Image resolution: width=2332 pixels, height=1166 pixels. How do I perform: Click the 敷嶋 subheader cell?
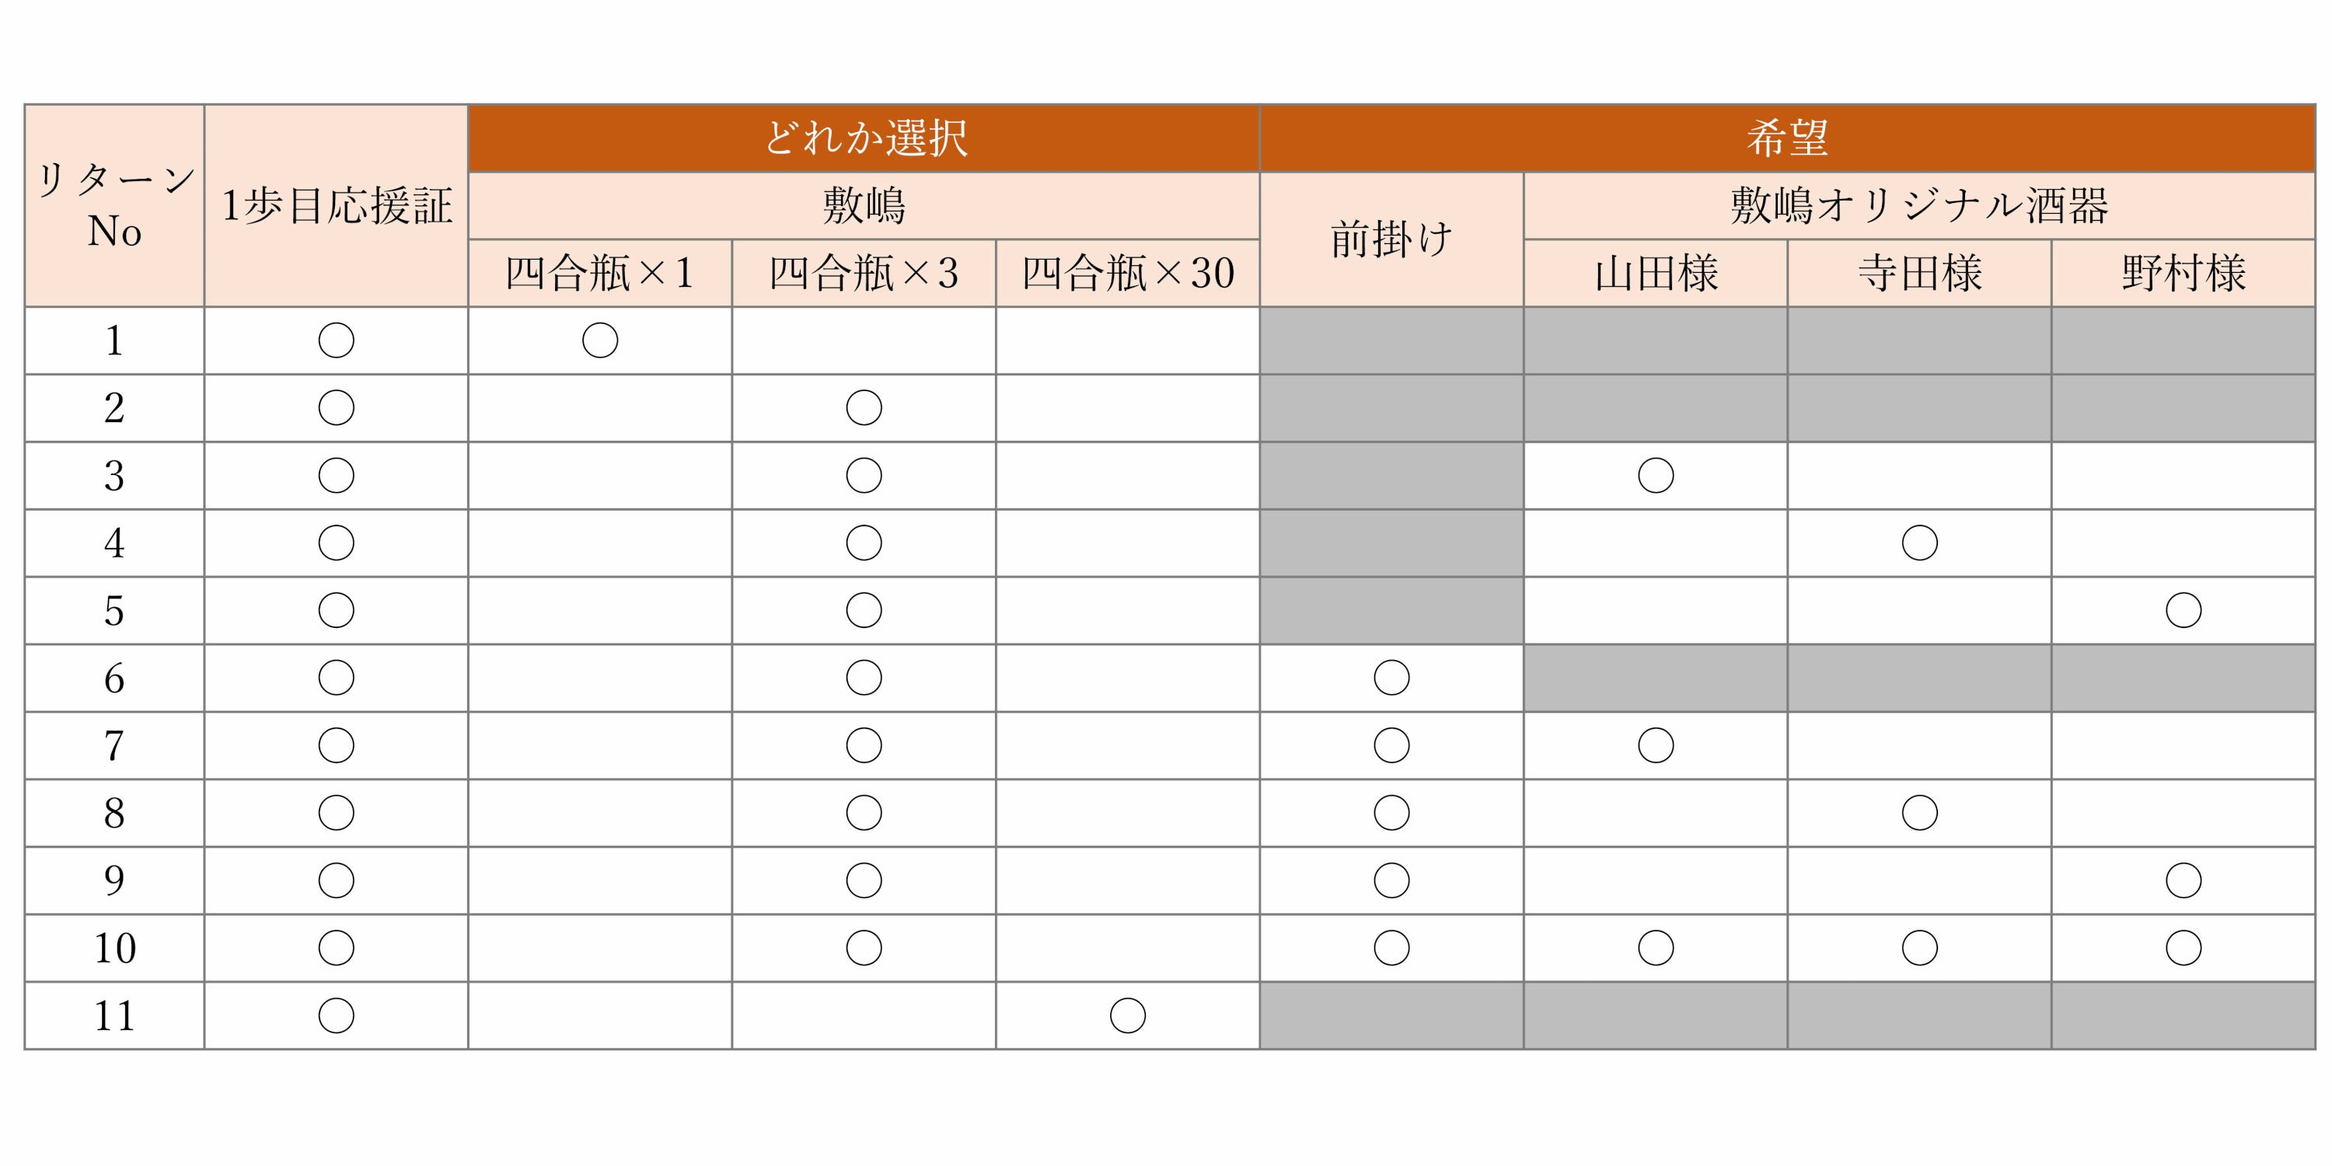(x=864, y=205)
